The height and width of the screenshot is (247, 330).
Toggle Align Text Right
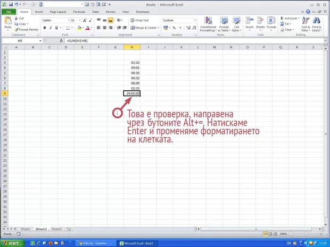pos(111,28)
